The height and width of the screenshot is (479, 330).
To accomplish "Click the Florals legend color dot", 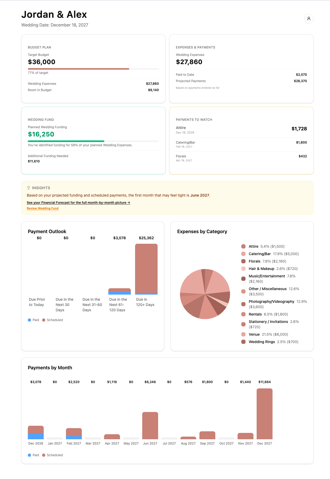I will [x=243, y=261].
